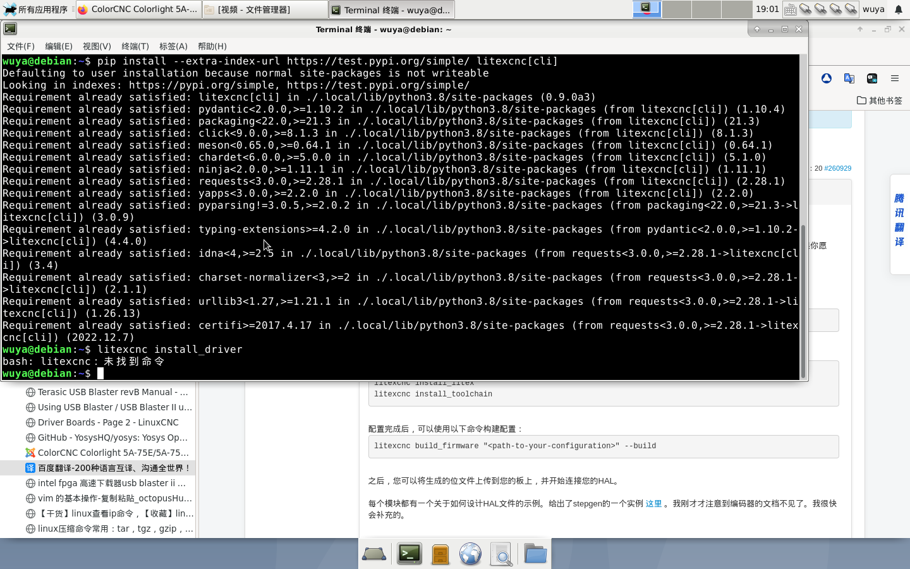
Task: Click the terminal prompt input line
Action: (x=401, y=374)
